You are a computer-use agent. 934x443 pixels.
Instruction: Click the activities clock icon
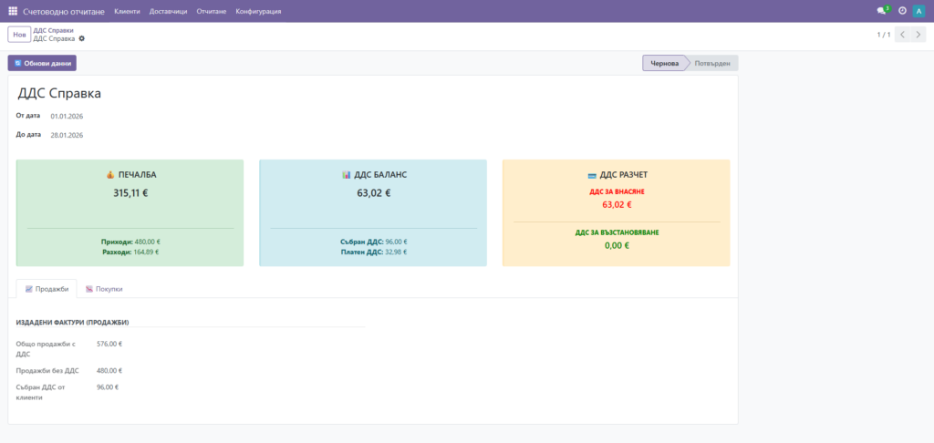point(902,11)
